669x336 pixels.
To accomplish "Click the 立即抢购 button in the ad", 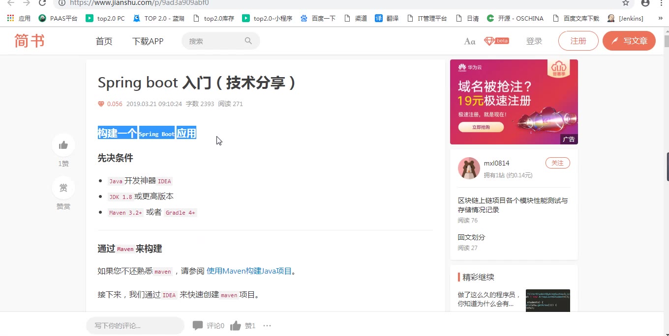I will (481, 127).
